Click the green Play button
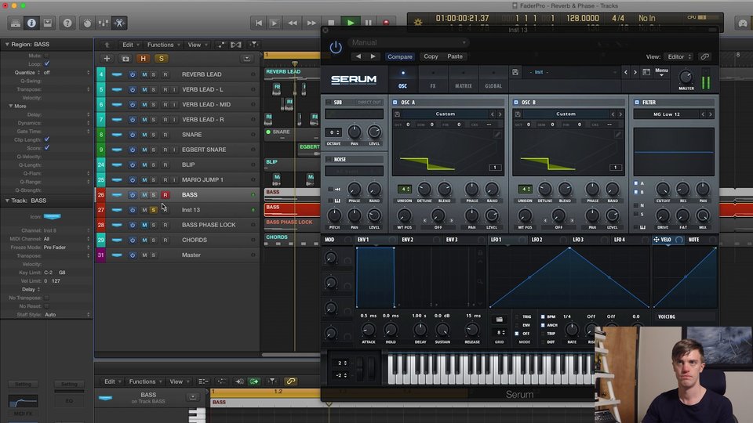Viewport: 753px width, 423px height. [351, 23]
